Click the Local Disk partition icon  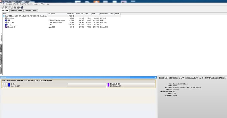(x=6, y=18)
